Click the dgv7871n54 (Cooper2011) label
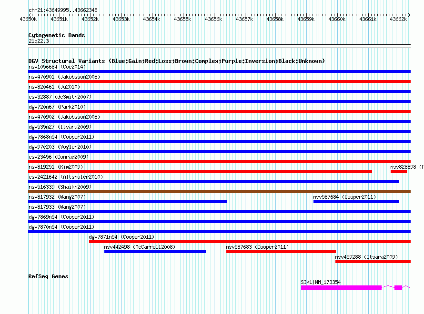The height and width of the screenshot is (314, 424). tap(121, 237)
